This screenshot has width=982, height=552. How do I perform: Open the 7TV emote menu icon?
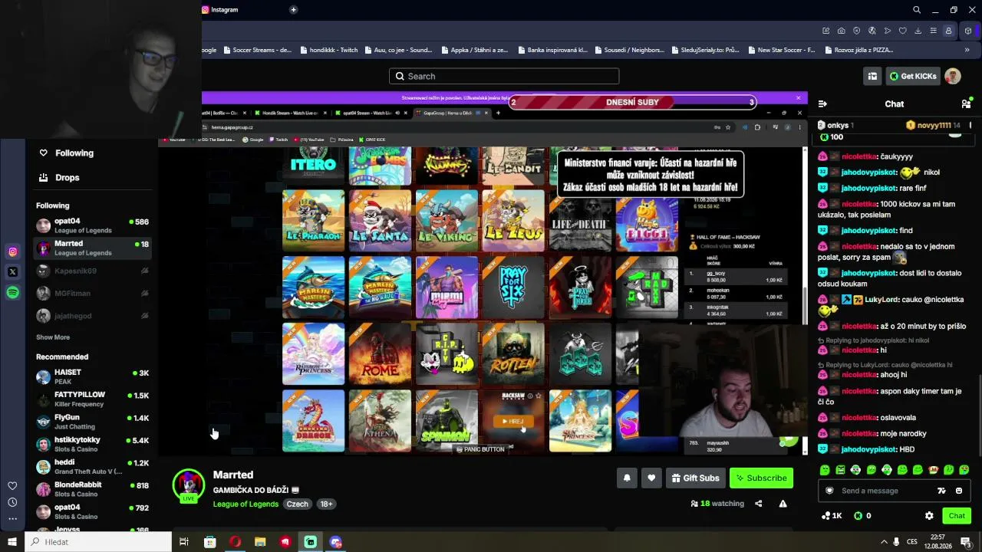coord(941,491)
